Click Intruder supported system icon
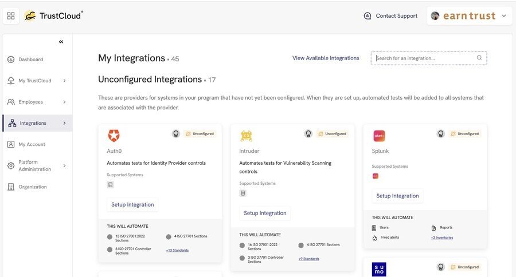Viewport: 516px width, 277px height. [x=243, y=193]
